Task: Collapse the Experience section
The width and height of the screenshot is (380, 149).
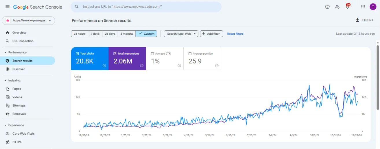Action: point(5,125)
